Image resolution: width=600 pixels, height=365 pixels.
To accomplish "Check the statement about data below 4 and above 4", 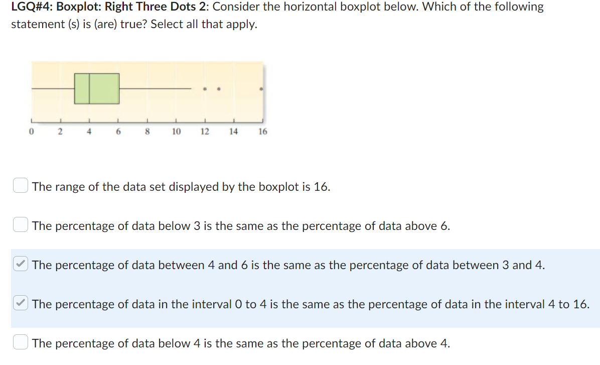I will pyautogui.click(x=20, y=342).
